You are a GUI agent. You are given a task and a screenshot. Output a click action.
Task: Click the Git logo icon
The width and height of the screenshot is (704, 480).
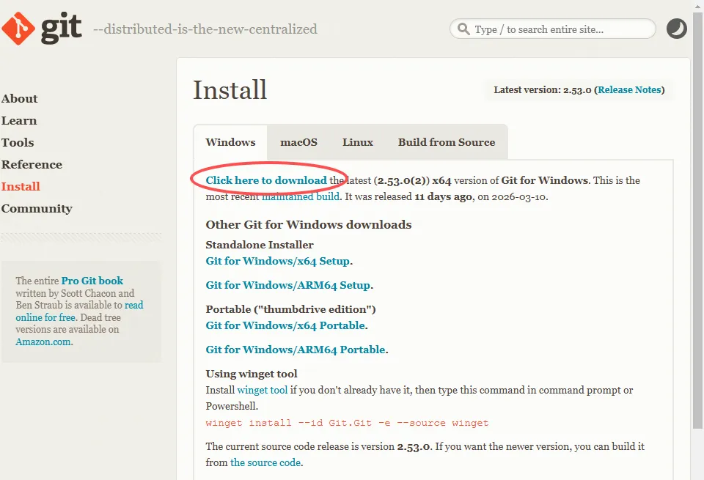18,29
